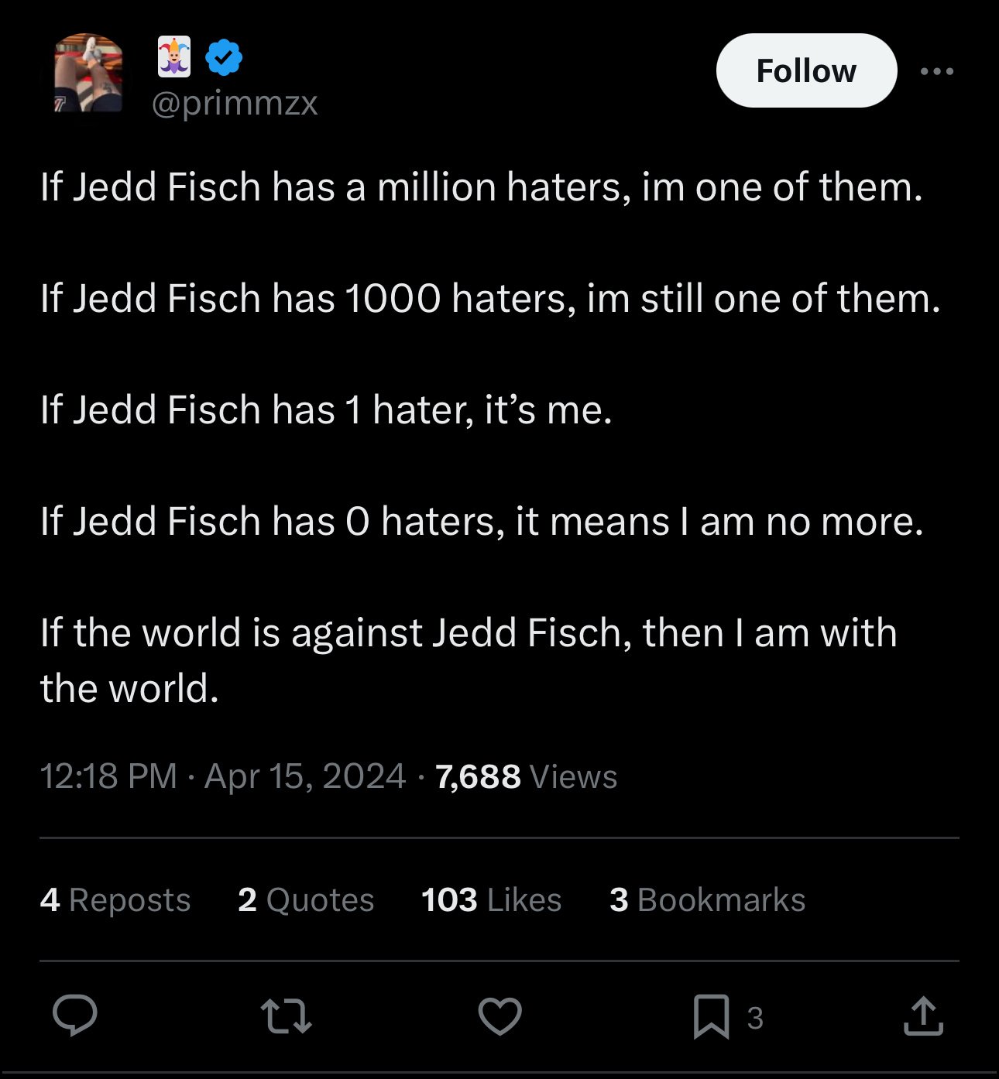Click the bookmark count number beside the icon
Image resolution: width=999 pixels, height=1079 pixels.
755,1018
